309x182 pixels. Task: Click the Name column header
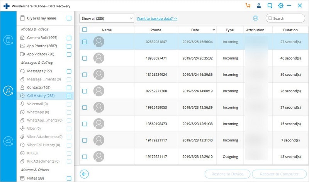pyautogui.click(x=107, y=30)
